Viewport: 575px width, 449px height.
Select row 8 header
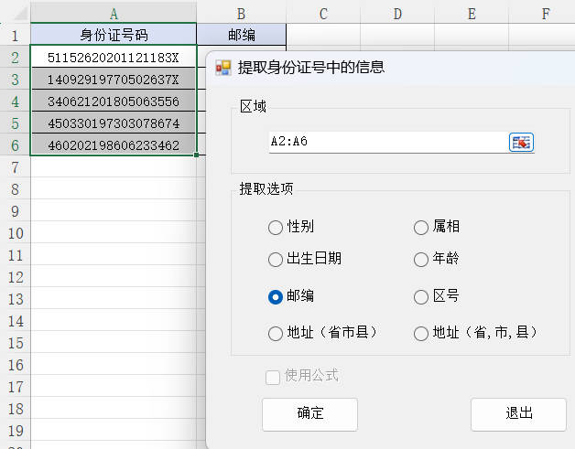15,188
